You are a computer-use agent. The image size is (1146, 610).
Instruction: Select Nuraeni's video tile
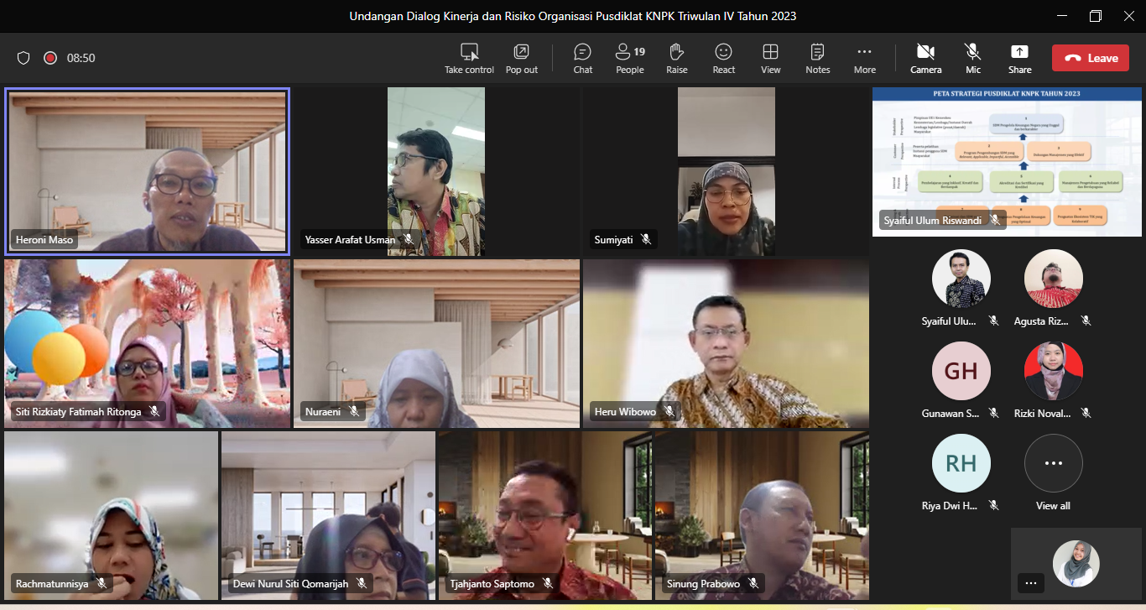point(436,343)
